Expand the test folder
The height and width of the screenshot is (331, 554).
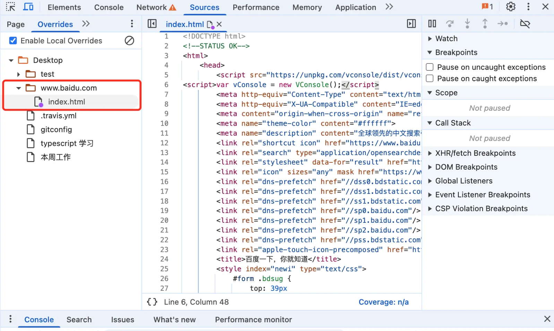[x=19, y=74]
